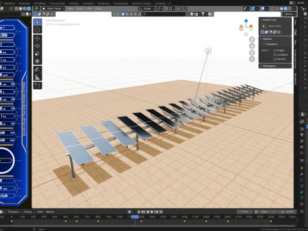Collapse the Transform sub-panel

point(264,44)
